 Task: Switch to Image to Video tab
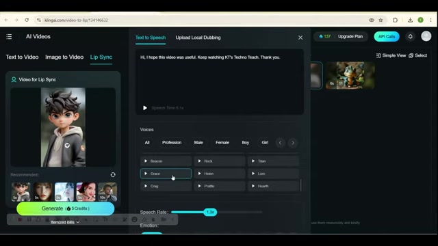point(64,57)
